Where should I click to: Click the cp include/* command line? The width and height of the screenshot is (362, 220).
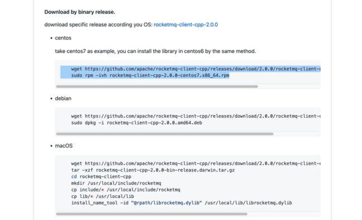point(126,190)
